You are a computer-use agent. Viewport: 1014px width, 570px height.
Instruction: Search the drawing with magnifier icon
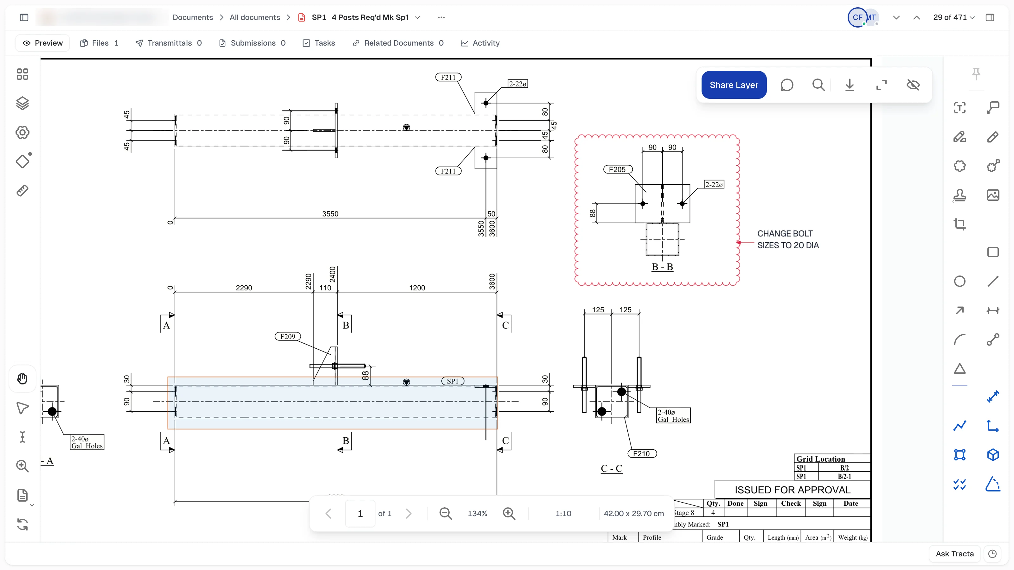(x=818, y=85)
